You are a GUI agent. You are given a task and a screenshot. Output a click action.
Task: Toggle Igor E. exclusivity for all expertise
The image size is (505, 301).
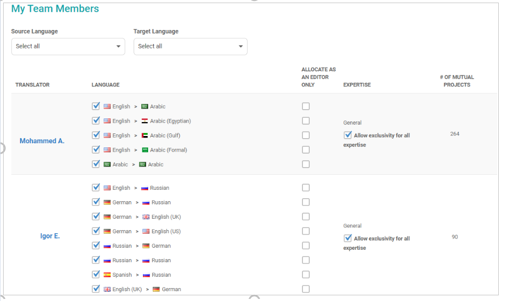click(348, 238)
